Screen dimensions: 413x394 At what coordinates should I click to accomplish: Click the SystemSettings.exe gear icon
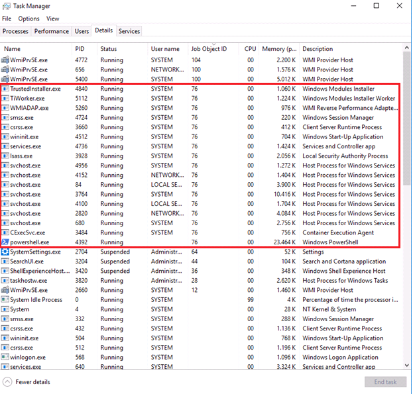click(5, 252)
